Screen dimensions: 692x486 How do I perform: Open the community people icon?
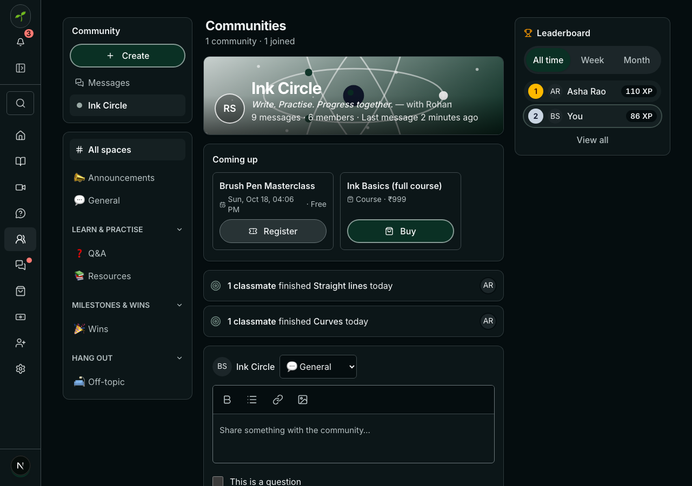click(x=21, y=239)
